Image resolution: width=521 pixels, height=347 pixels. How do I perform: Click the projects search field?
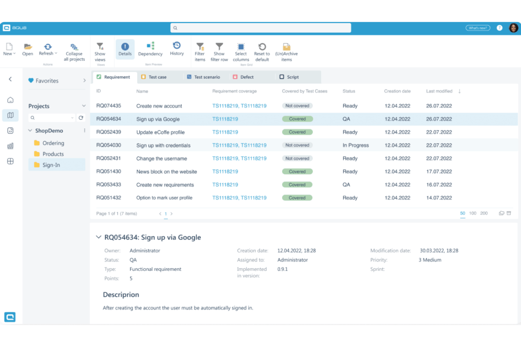click(x=51, y=118)
